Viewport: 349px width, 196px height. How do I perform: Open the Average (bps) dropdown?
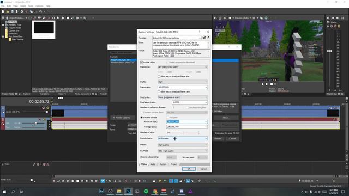[187, 127]
